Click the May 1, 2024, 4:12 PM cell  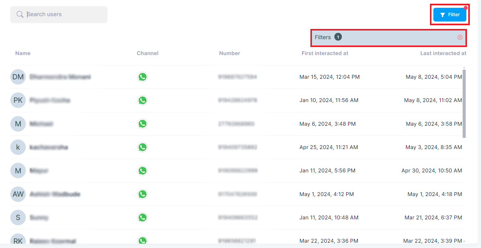[x=327, y=194]
